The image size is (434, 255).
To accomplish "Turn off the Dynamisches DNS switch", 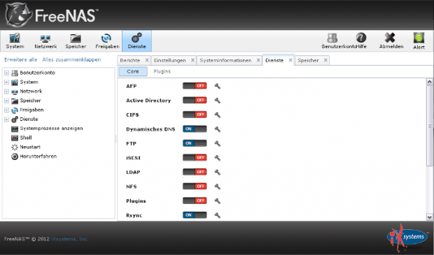I will click(195, 129).
